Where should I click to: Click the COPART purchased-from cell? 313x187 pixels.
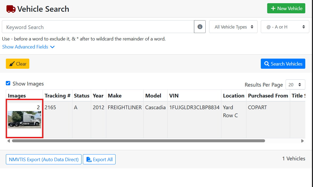pos(268,120)
